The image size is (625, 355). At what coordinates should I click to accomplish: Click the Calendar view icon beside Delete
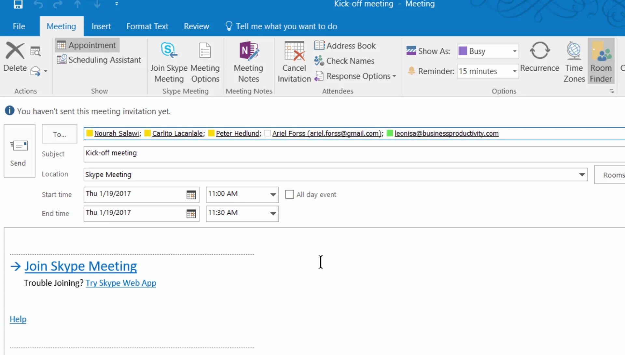coord(35,51)
